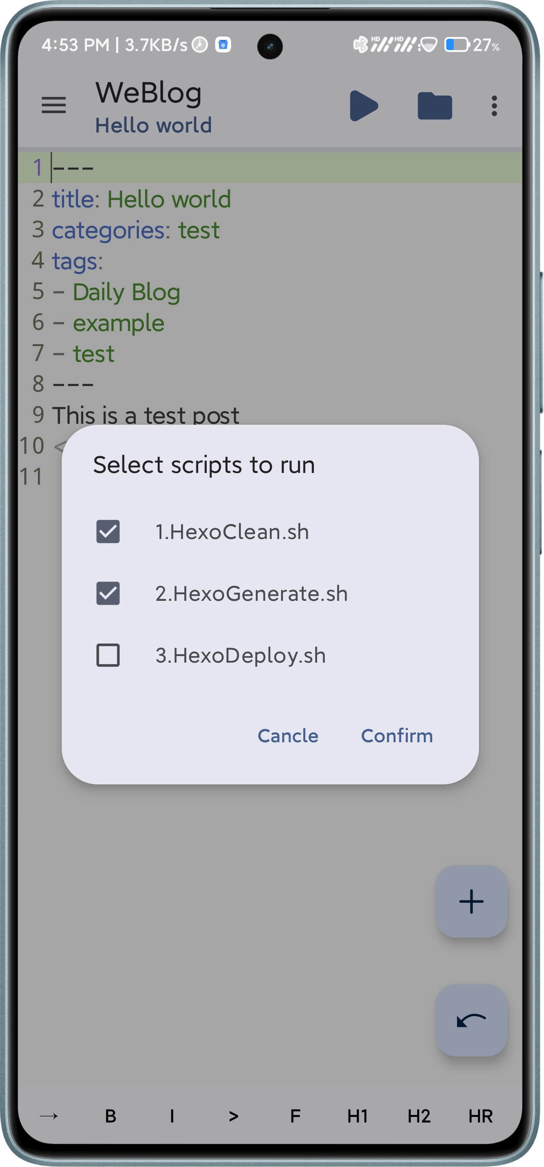Uncheck the 2.HexoGenerate.sh checkbox
The width and height of the screenshot is (544, 1167).
tap(108, 593)
